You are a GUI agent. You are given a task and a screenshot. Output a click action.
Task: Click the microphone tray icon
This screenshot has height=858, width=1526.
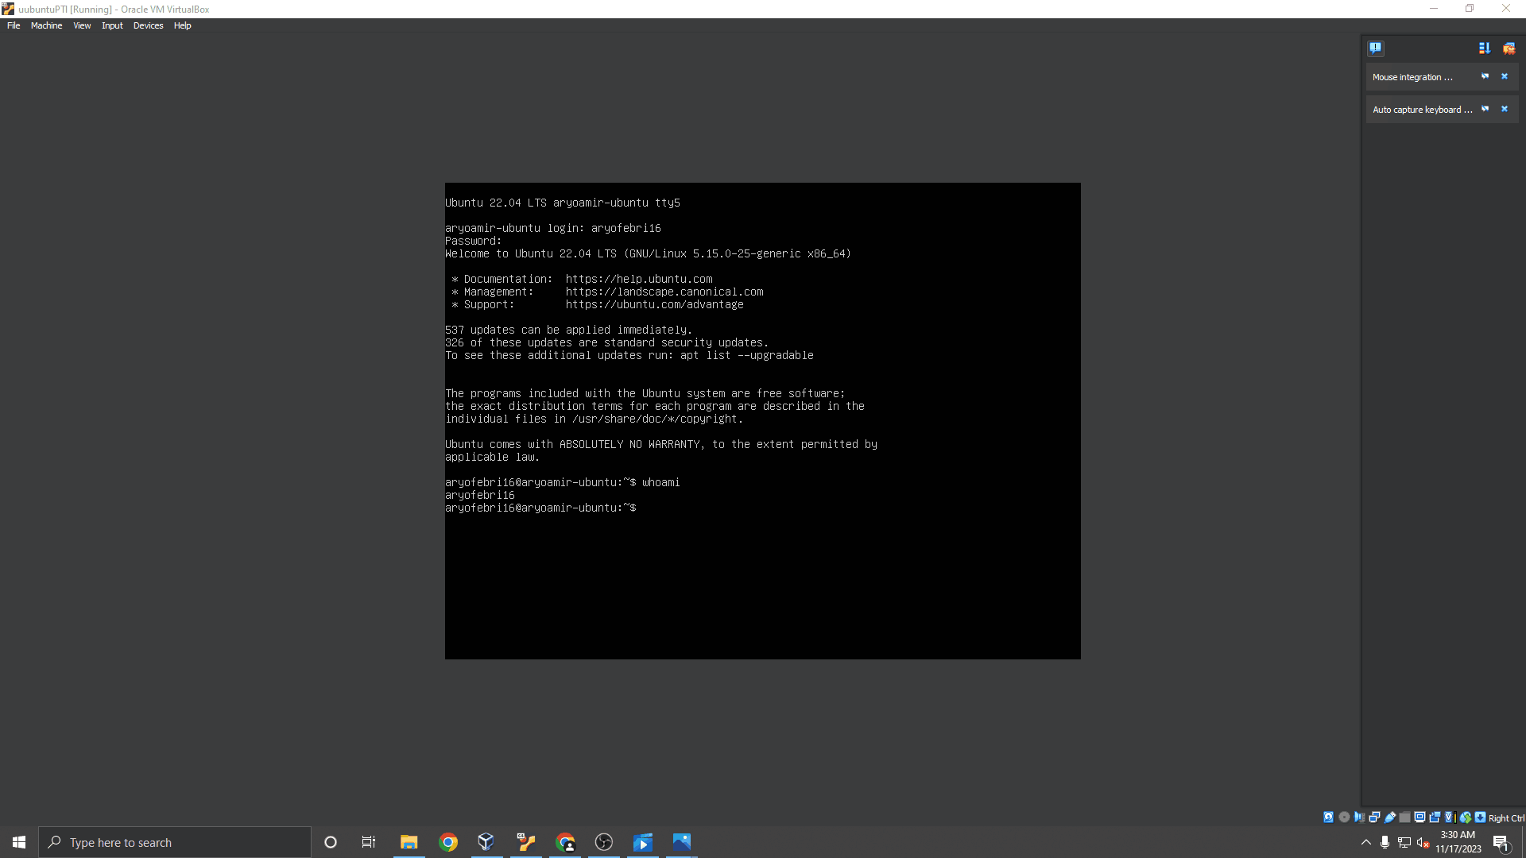tap(1385, 842)
